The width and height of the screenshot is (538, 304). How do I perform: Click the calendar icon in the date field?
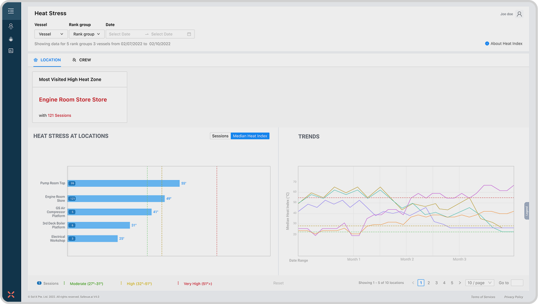click(x=189, y=34)
